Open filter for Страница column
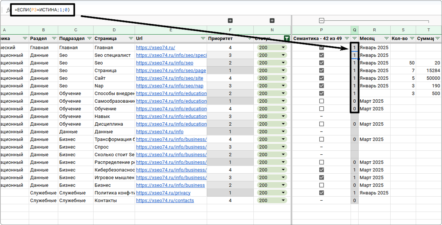The width and height of the screenshot is (442, 225). click(131, 38)
